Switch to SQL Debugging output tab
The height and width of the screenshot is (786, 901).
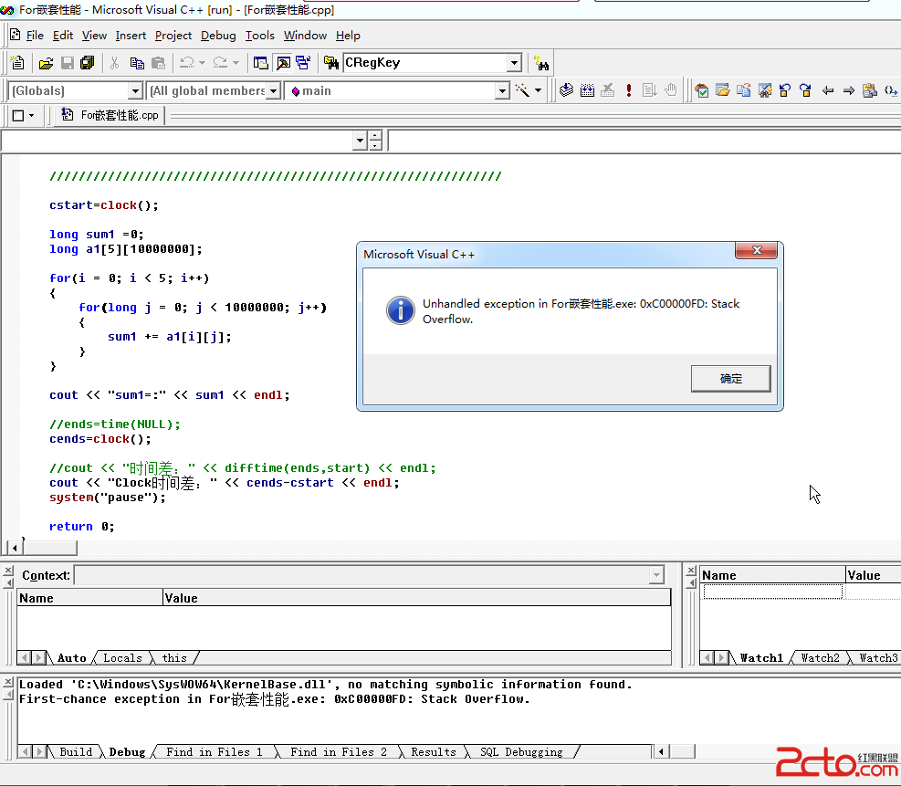click(521, 752)
